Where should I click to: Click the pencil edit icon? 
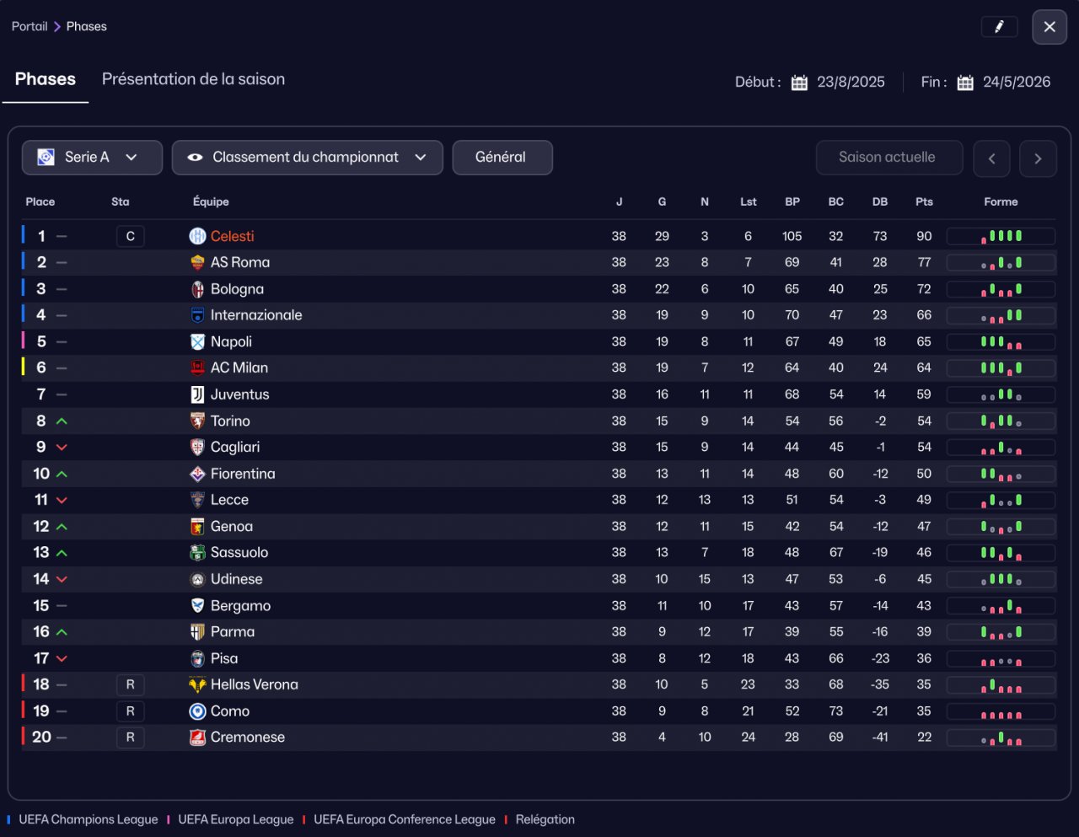(999, 27)
